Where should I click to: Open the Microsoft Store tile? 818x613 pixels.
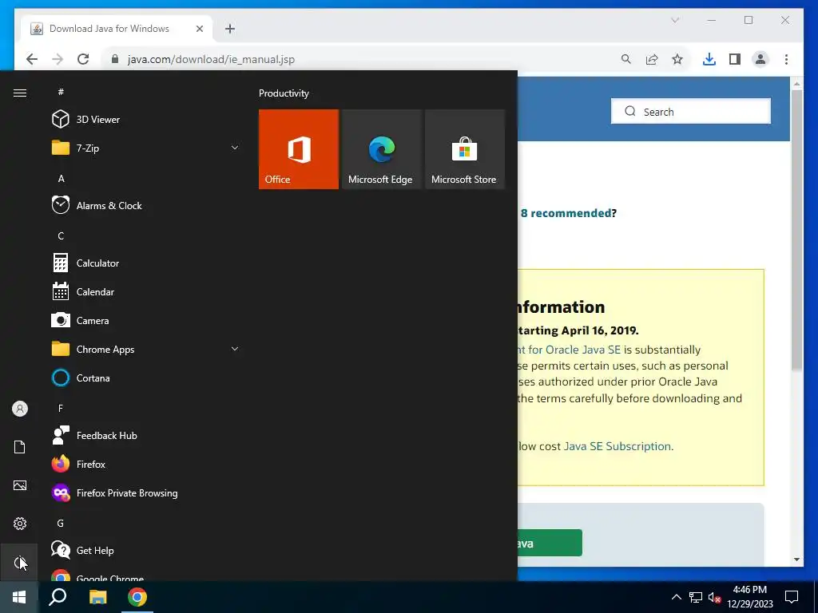tap(464, 149)
